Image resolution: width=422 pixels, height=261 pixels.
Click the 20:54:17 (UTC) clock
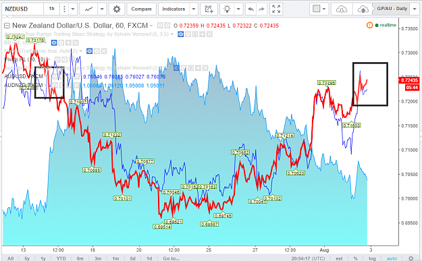pos(308,258)
